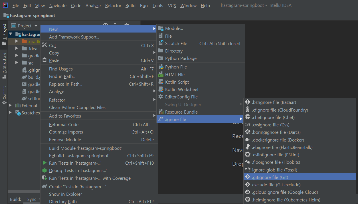Viewport: 358px width, 204px height.
Task: Click the green Run Tests arrow icon
Action: click(44, 163)
